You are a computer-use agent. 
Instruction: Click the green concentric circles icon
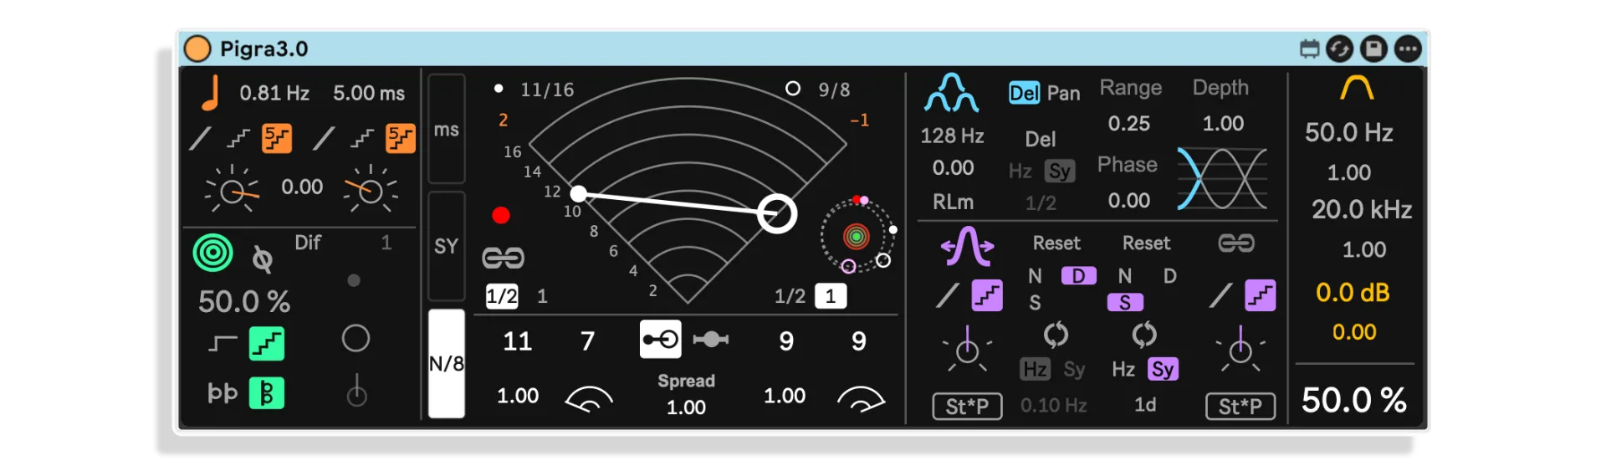tap(213, 253)
